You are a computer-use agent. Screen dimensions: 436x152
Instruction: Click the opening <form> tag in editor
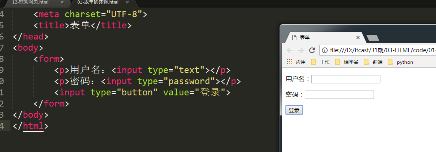(x=49, y=59)
